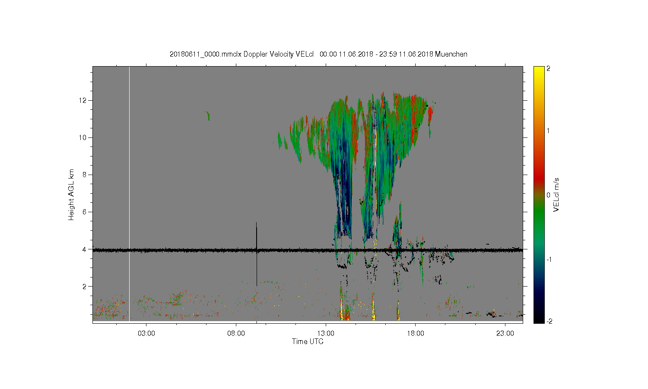Click the height axis label 10

tap(84, 137)
